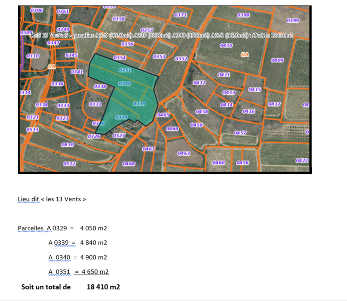
Task: Click map parcel label 0352
Action: (x=181, y=59)
